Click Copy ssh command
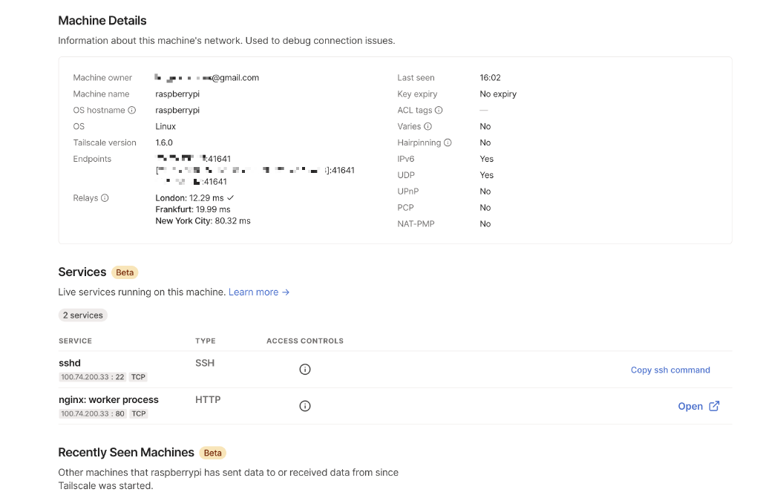760x498 pixels. click(x=670, y=370)
